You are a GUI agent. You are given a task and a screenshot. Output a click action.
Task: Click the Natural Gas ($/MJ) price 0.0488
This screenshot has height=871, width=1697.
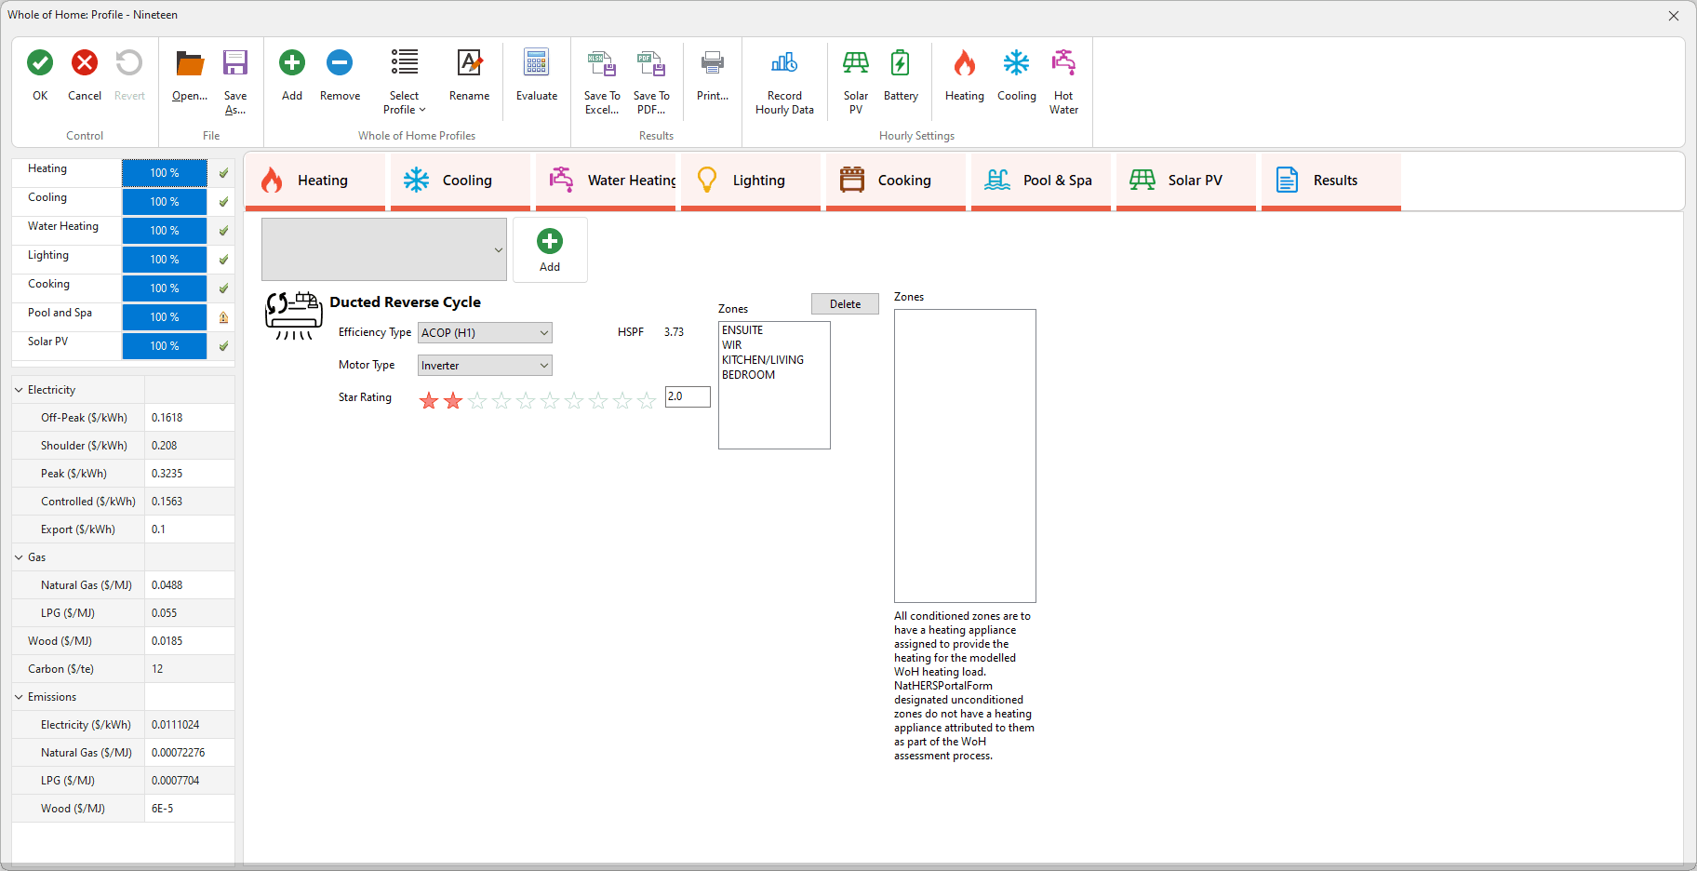click(189, 585)
